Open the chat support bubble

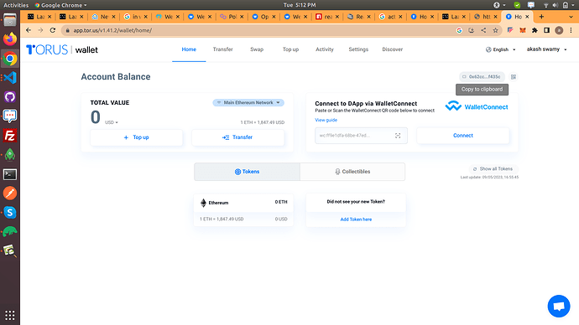click(x=559, y=306)
